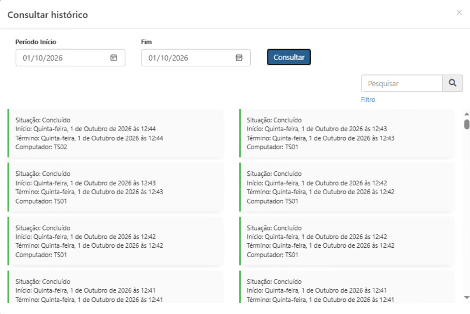
Task: Click the history list scrollbar thumb
Action: [467, 125]
